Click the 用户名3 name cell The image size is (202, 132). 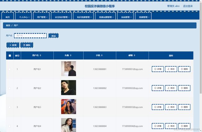coord(37,107)
